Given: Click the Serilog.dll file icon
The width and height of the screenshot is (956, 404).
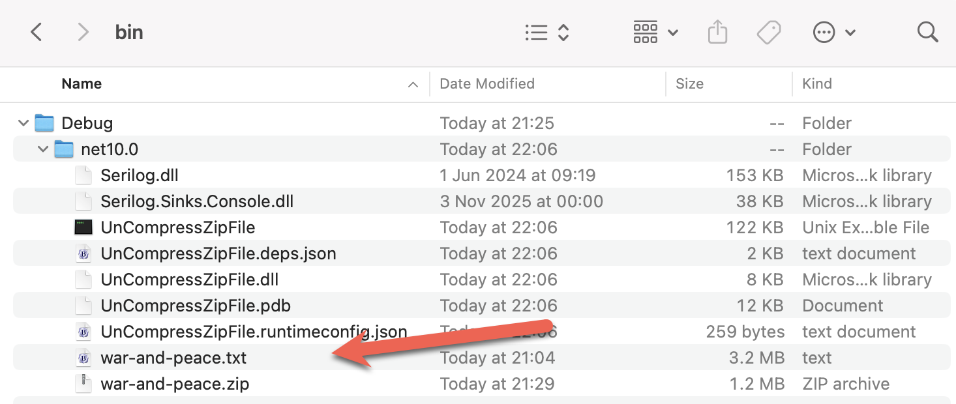Looking at the screenshot, I should (83, 175).
